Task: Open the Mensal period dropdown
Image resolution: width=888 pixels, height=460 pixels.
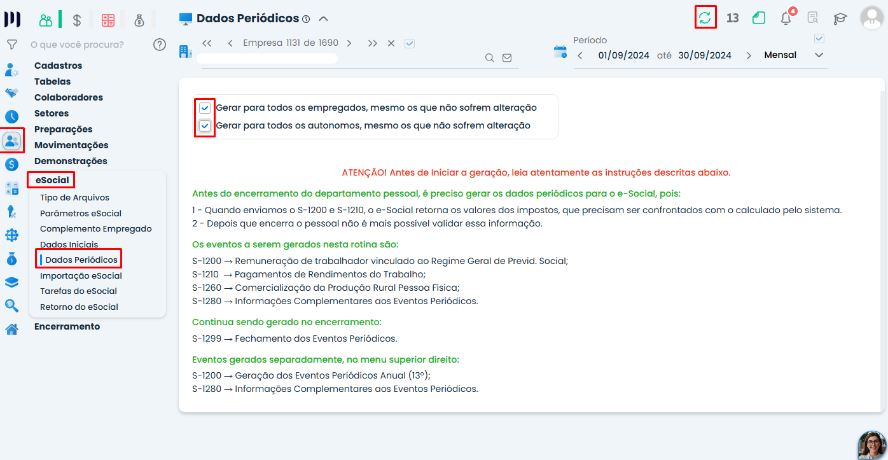Action: tap(793, 55)
